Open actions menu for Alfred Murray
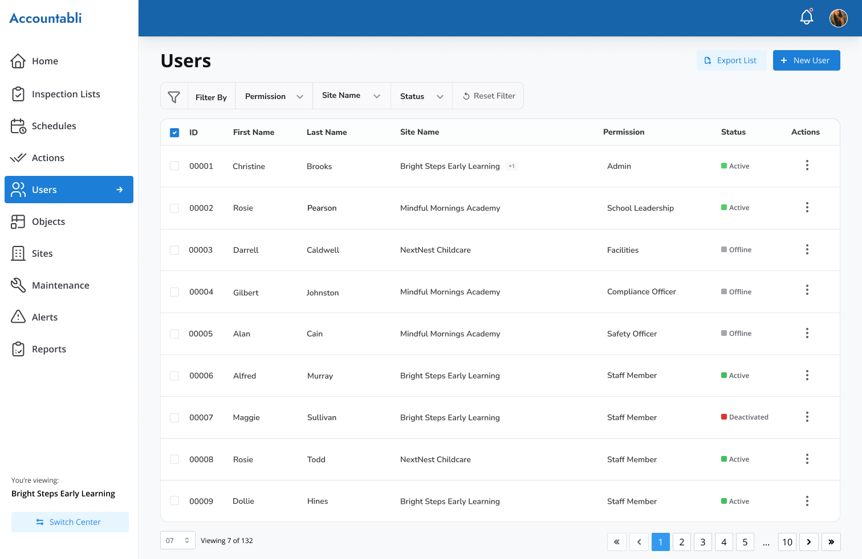The height and width of the screenshot is (559, 862). coord(807,376)
